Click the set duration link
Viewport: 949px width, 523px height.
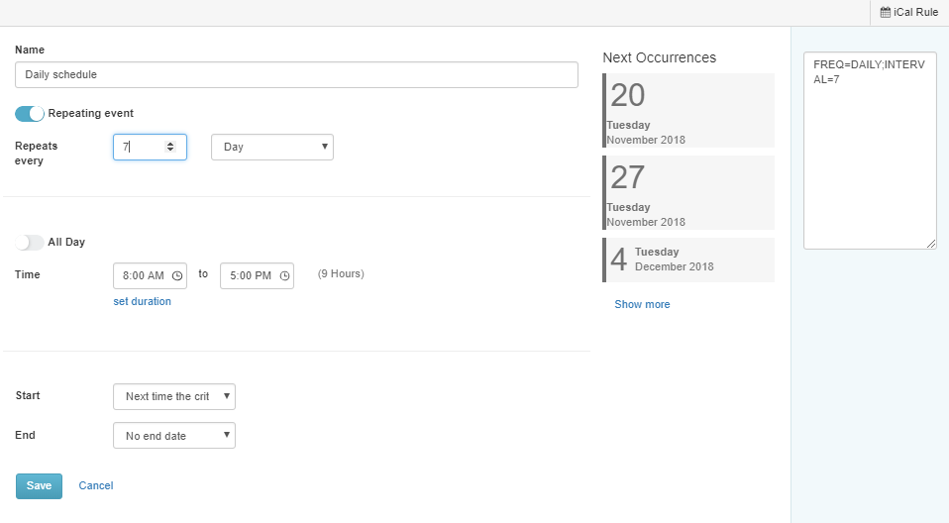tap(143, 301)
